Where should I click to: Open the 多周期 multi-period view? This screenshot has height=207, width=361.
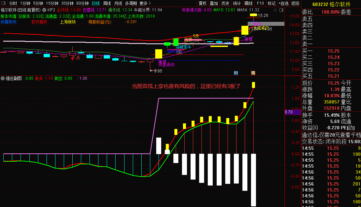(131, 3)
